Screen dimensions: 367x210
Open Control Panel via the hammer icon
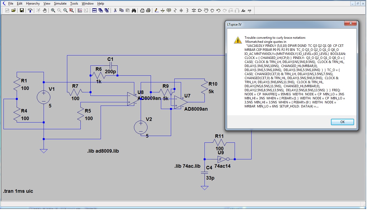(30, 10)
